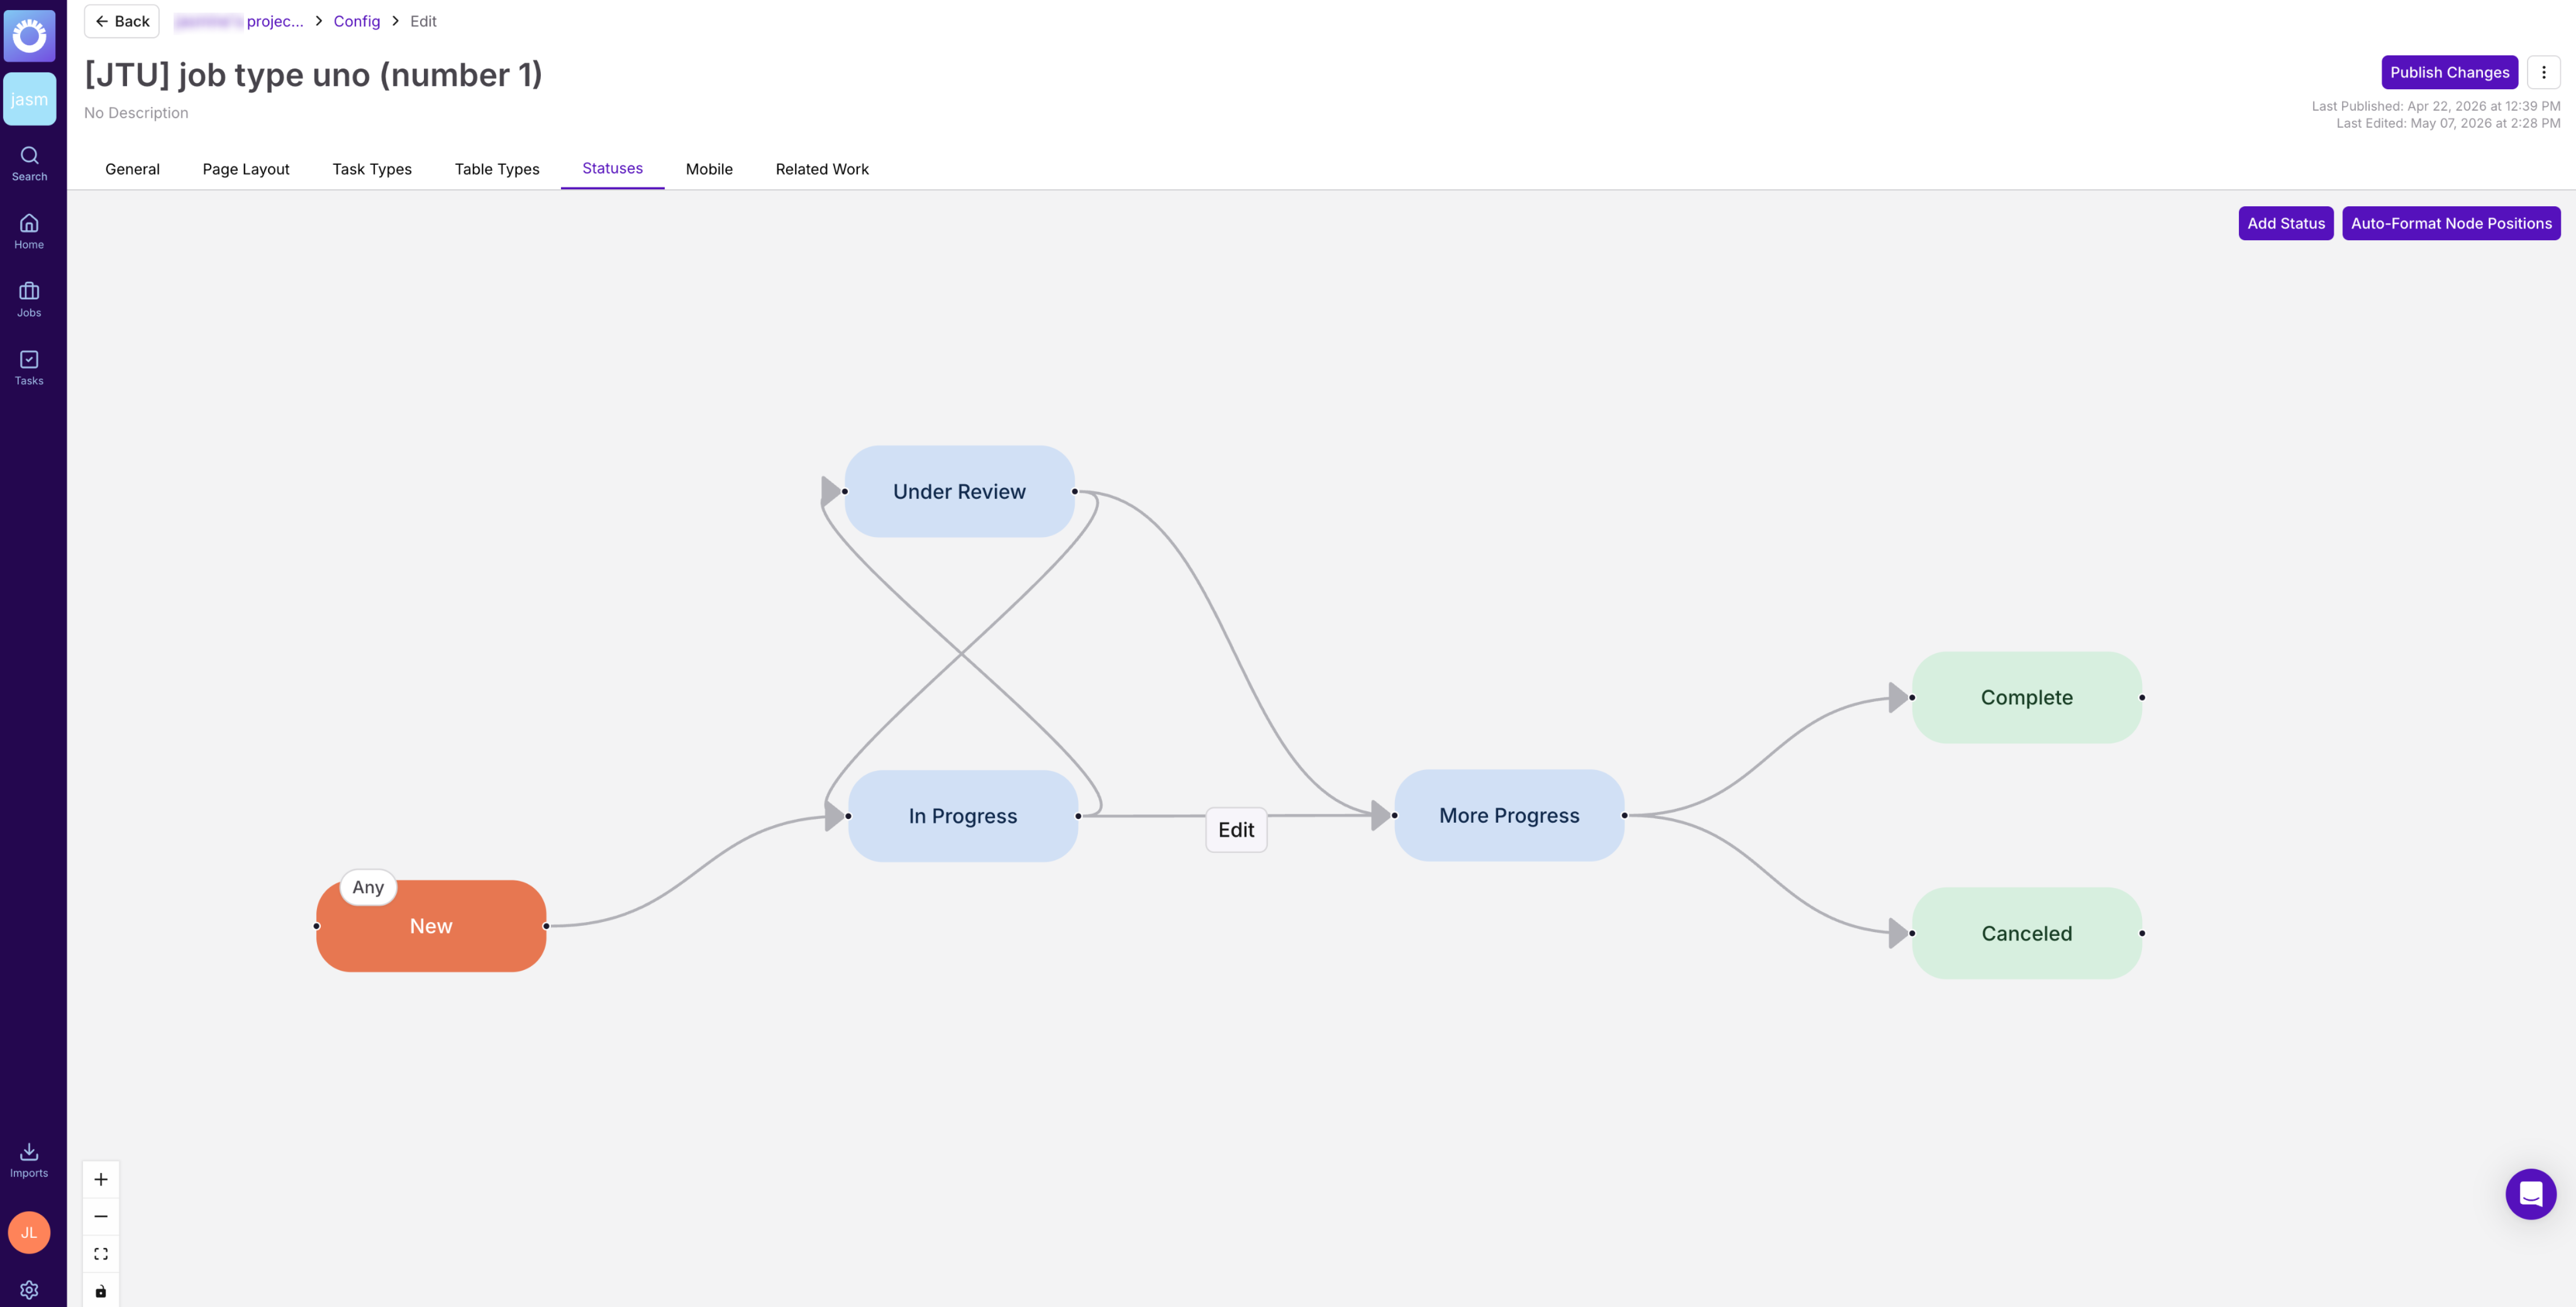Open the project breadcrumb link
2576x1307 pixels.
pos(239,21)
